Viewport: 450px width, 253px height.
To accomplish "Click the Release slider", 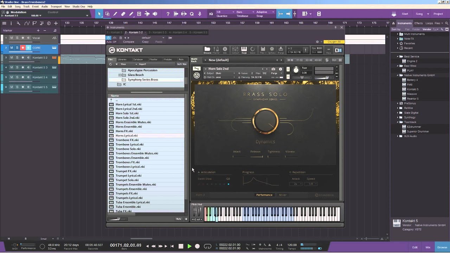I will [257, 156].
